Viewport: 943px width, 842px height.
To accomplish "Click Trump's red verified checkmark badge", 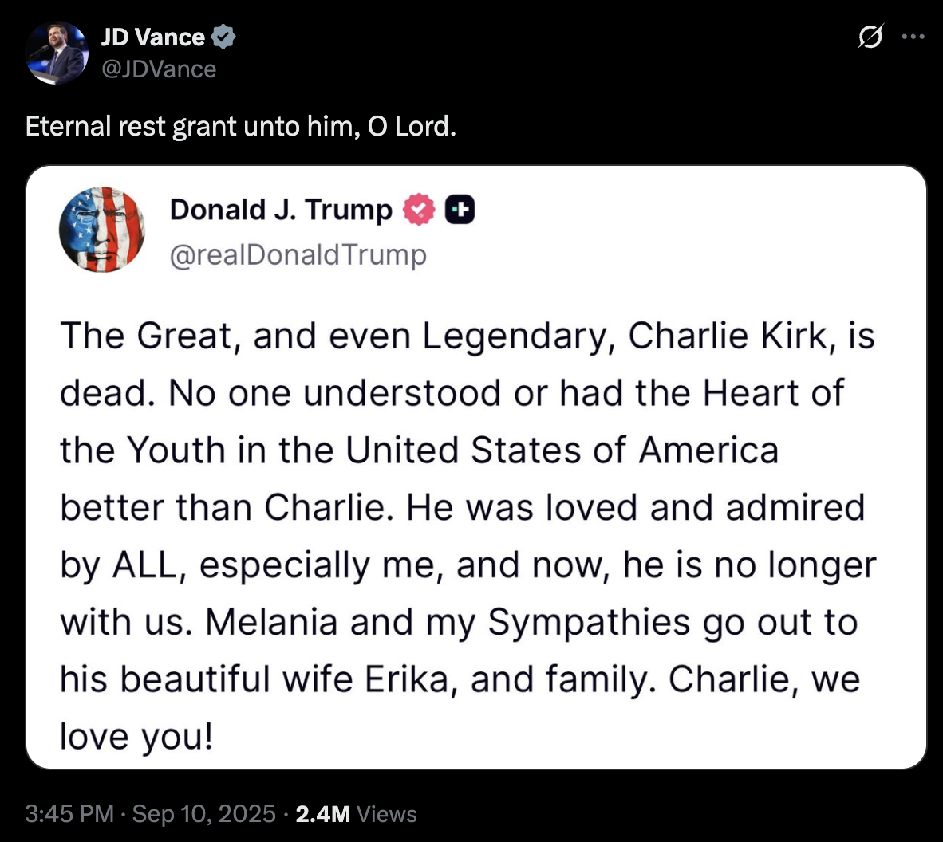I will [x=418, y=210].
